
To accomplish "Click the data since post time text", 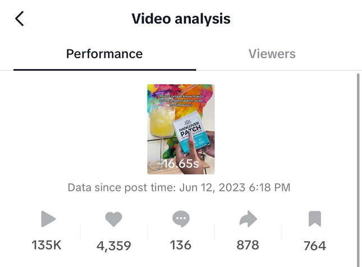I will point(179,187).
